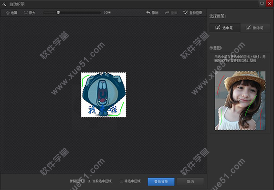Close the 自动抠图 window
Image resolution: width=274 pixels, height=190 pixels.
point(269,3)
